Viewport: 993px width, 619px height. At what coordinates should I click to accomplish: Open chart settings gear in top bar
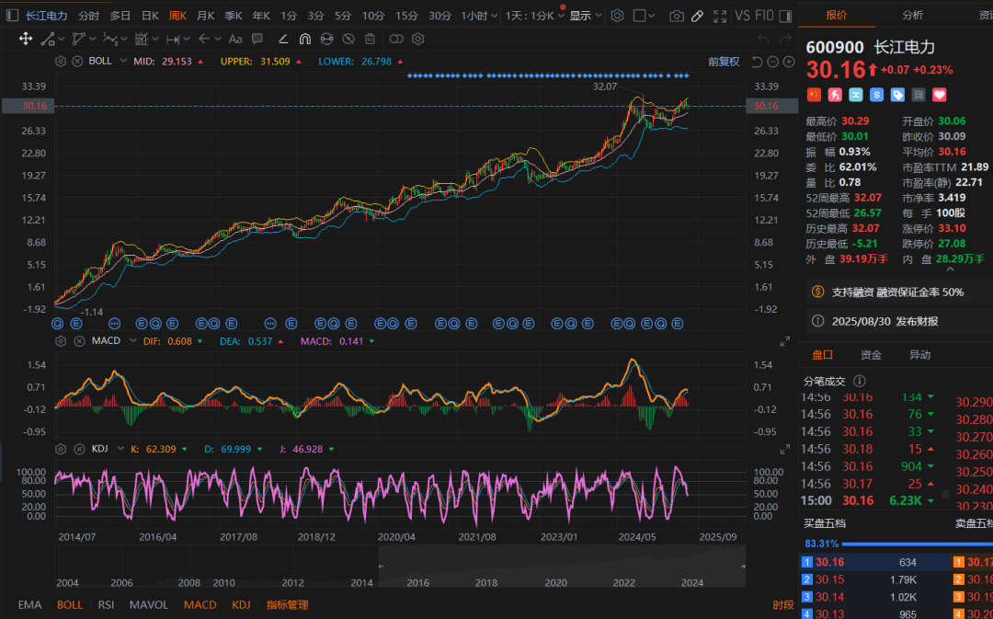(618, 16)
